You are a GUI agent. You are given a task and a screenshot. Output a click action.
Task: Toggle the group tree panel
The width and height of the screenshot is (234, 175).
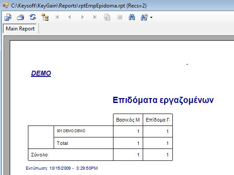click(x=45, y=17)
